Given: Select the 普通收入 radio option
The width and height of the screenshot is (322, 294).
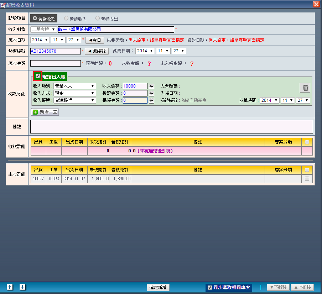Looking at the screenshot, I should (66, 19).
